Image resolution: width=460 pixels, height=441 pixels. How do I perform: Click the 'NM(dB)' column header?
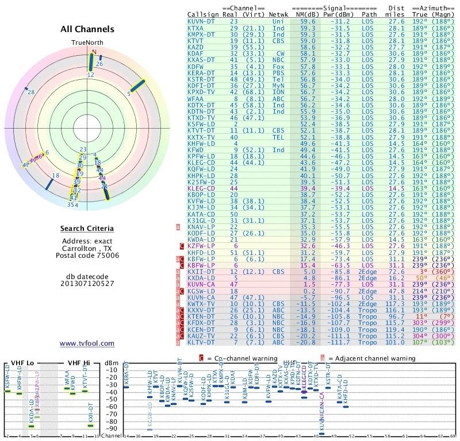click(308, 14)
